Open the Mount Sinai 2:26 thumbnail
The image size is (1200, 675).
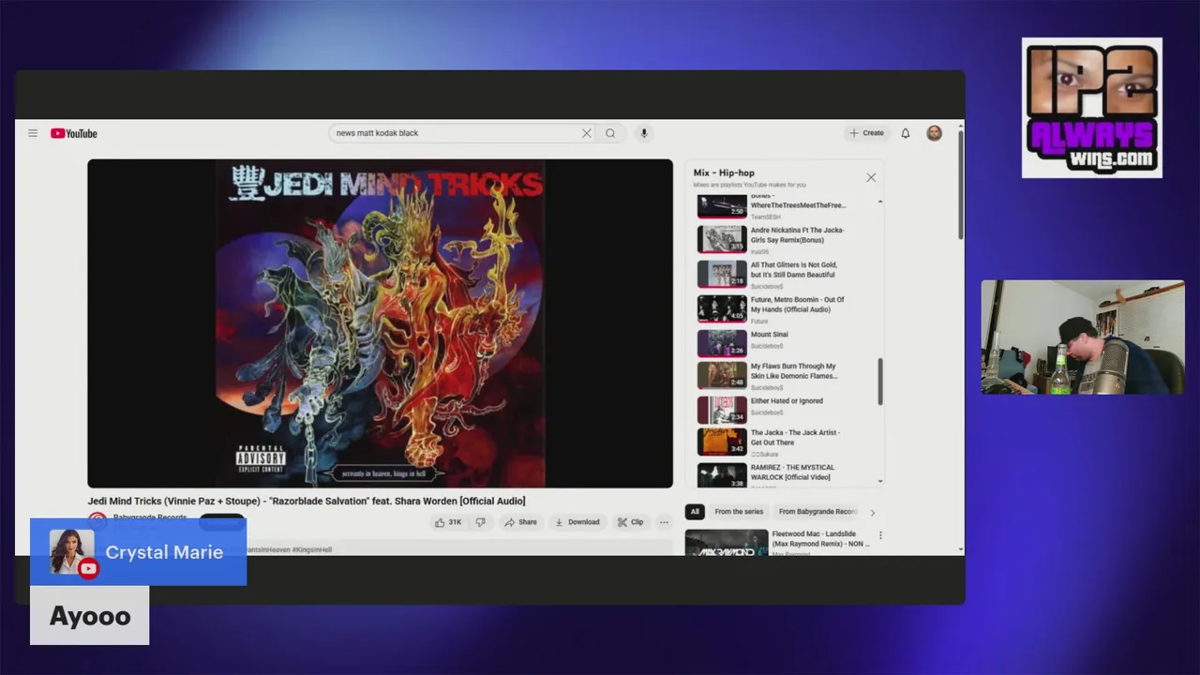(722, 343)
